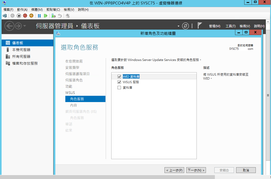The height and width of the screenshot is (179, 271).
Task: Uncheck the WID 資料庫 checkbox
Action: [119, 77]
